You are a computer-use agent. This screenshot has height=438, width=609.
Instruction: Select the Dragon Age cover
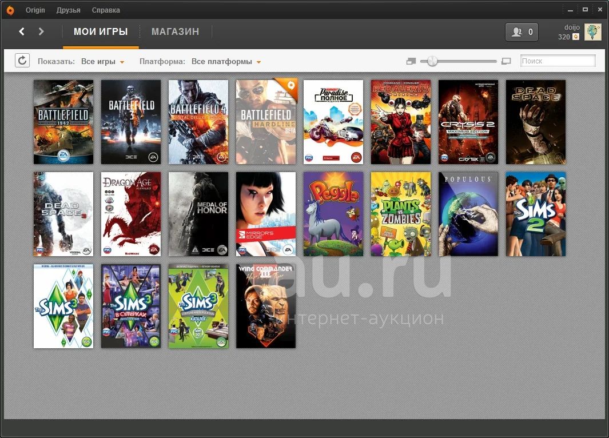point(131,214)
